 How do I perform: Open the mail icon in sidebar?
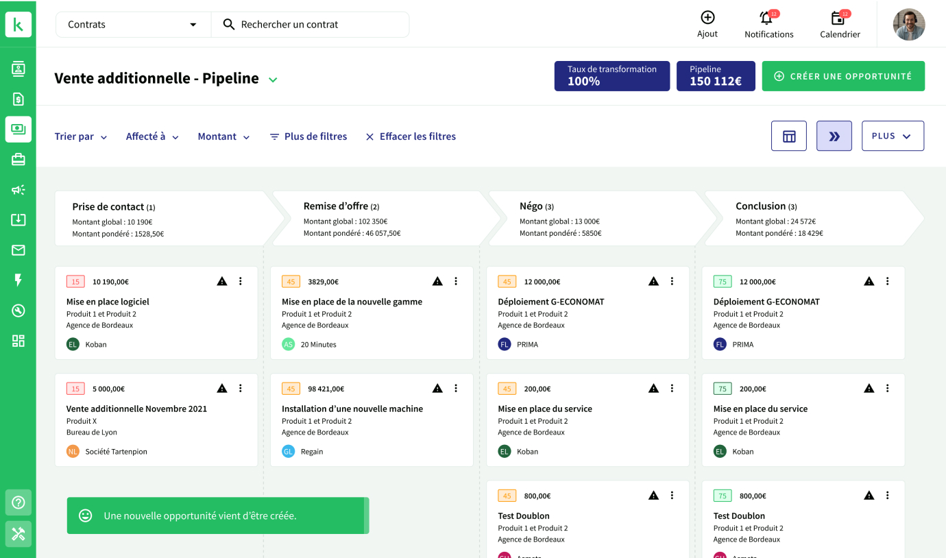(x=19, y=250)
